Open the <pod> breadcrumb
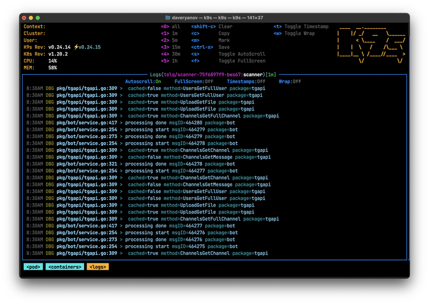The width and height of the screenshot is (429, 304). pos(32,267)
